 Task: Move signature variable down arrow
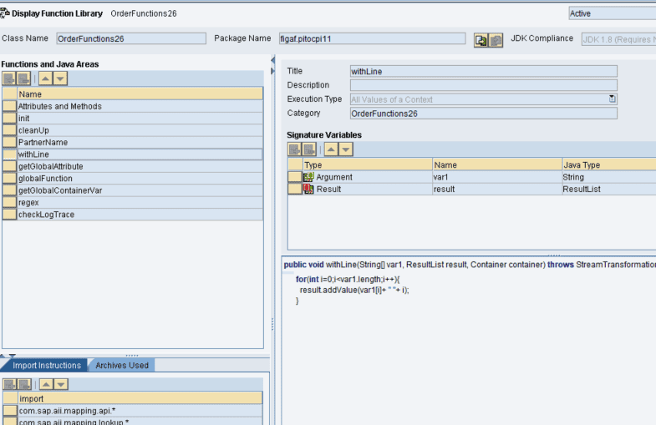[346, 149]
